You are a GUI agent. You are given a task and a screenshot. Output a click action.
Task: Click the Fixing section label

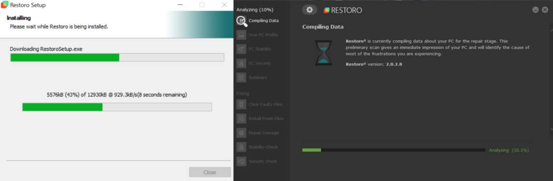[x=243, y=93]
